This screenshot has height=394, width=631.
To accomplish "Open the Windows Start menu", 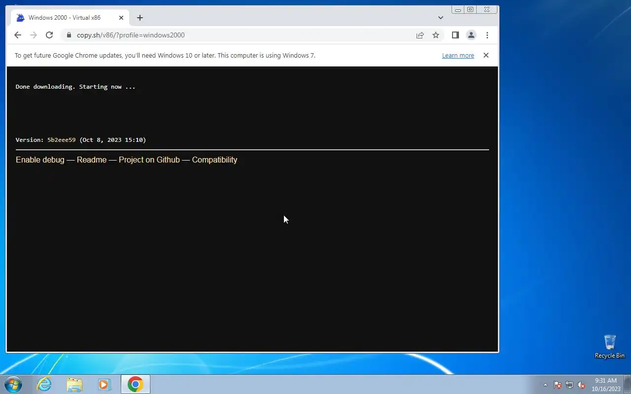I will (x=13, y=384).
